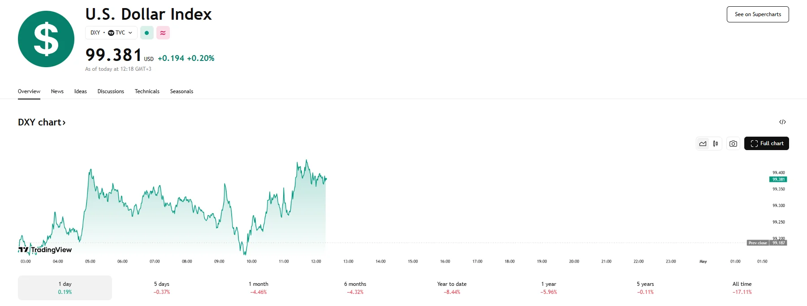The width and height of the screenshot is (807, 306).
Task: Switch to the Technicals tab
Action: [147, 91]
